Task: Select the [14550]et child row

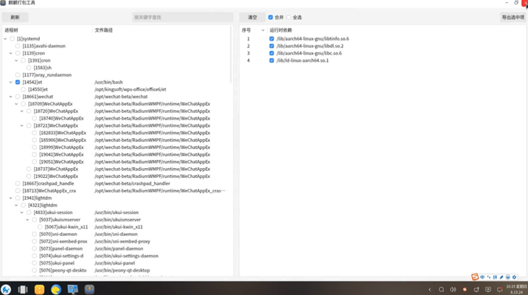Action: coord(116,90)
